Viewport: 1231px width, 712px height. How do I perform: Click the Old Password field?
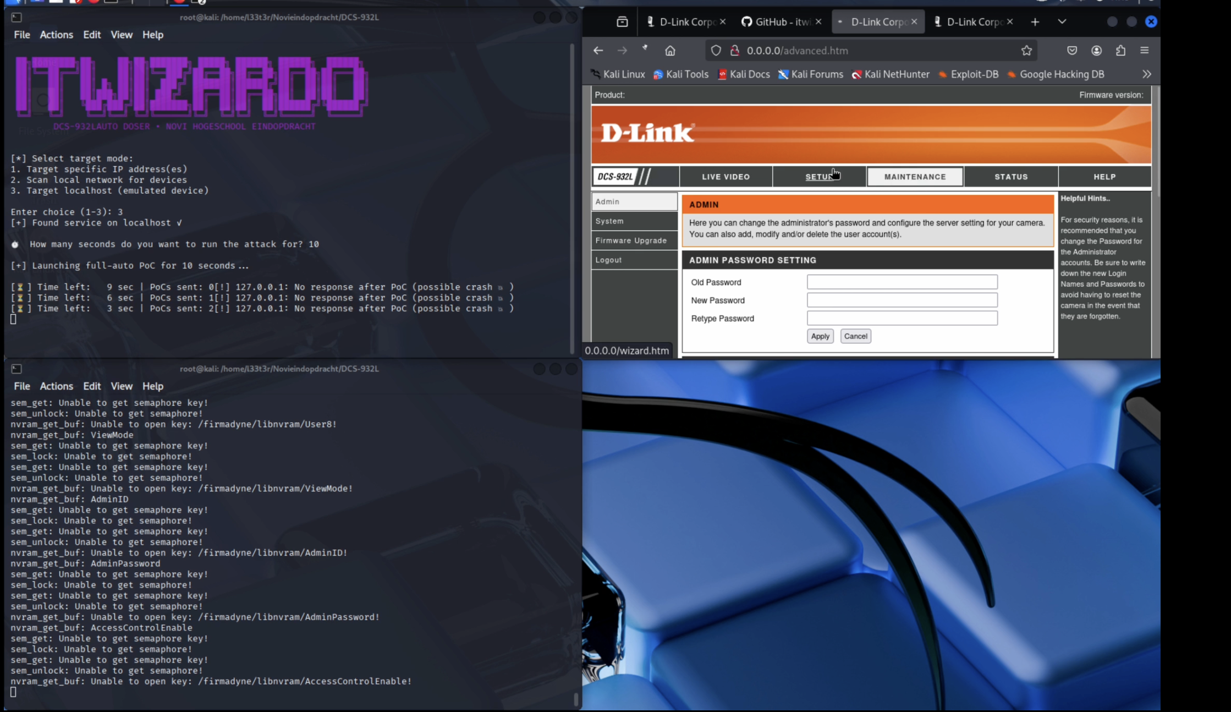[x=902, y=282]
